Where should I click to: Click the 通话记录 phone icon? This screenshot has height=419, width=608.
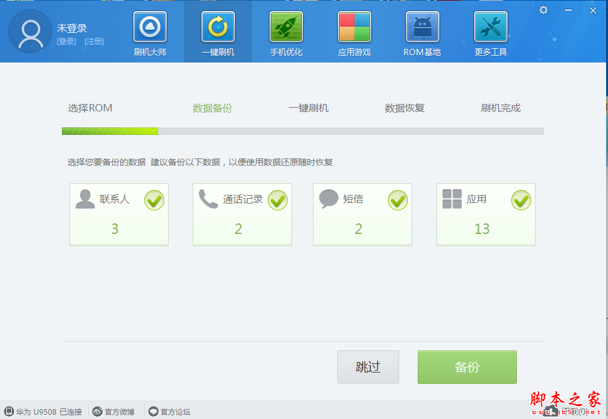point(208,199)
